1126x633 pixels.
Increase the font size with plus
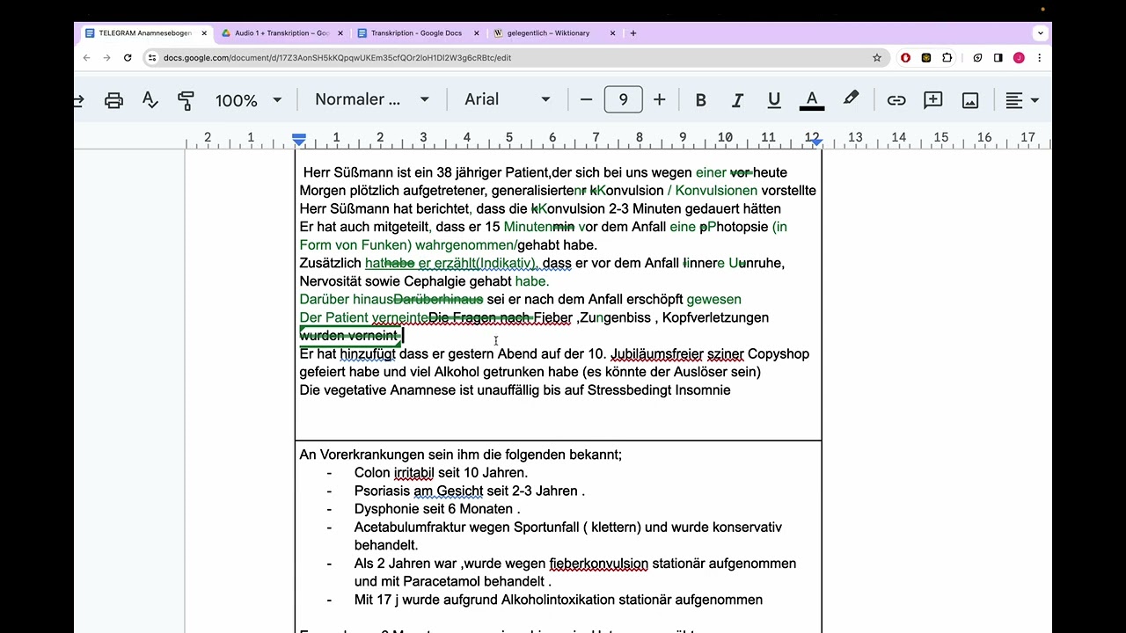659,100
